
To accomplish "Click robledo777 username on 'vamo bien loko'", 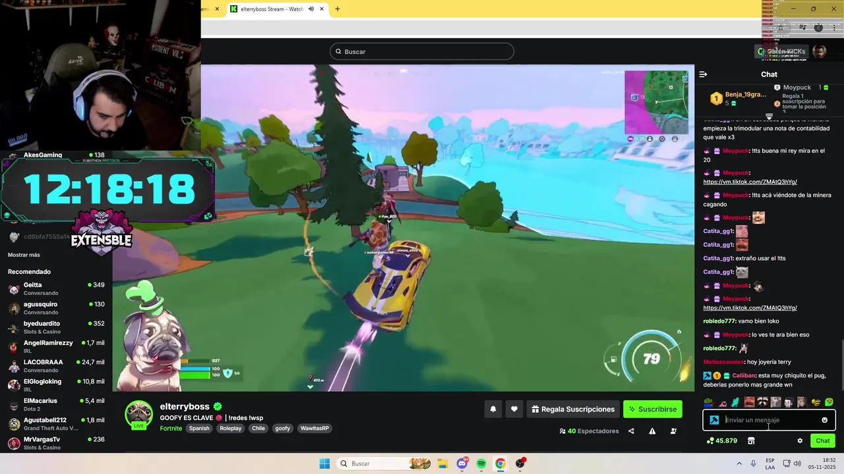I will (719, 321).
